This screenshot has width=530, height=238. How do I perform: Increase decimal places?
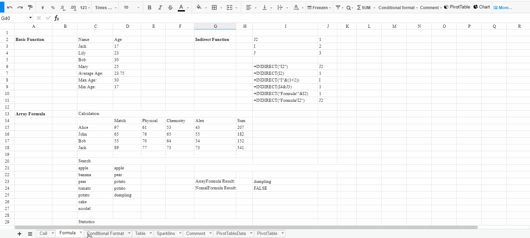[x=73, y=7]
